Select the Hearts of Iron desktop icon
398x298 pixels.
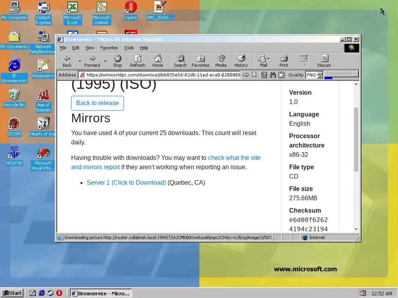[x=43, y=127]
